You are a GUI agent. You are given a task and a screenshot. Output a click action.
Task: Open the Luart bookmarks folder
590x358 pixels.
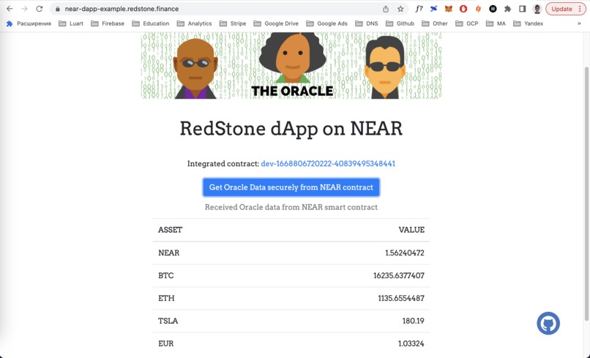pos(71,23)
